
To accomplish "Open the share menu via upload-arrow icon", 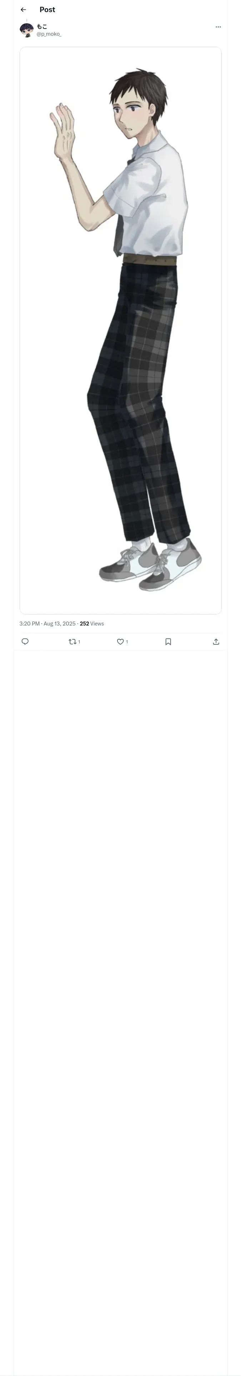I will coord(216,642).
